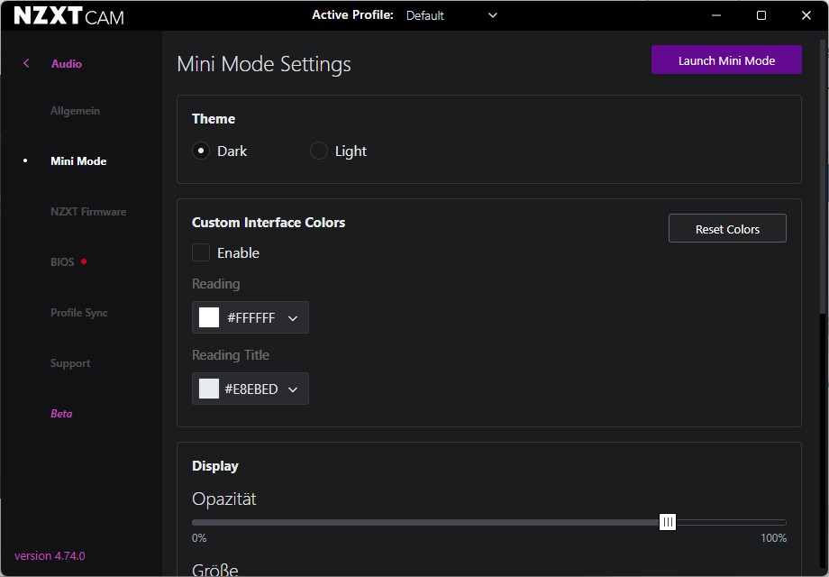Maximize the NZXT CAM window
Viewport: 829px width, 577px height.
click(761, 15)
